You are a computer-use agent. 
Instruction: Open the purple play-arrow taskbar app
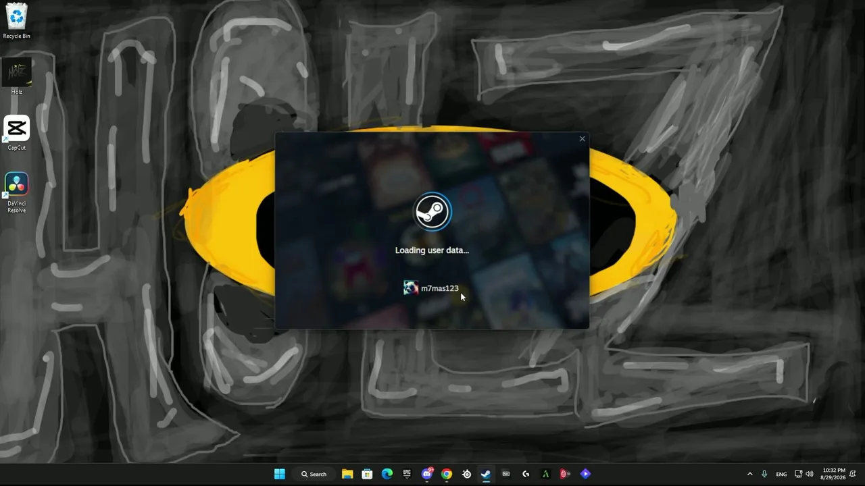click(x=585, y=474)
